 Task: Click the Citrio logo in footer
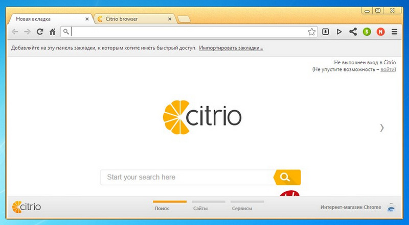[27, 207]
